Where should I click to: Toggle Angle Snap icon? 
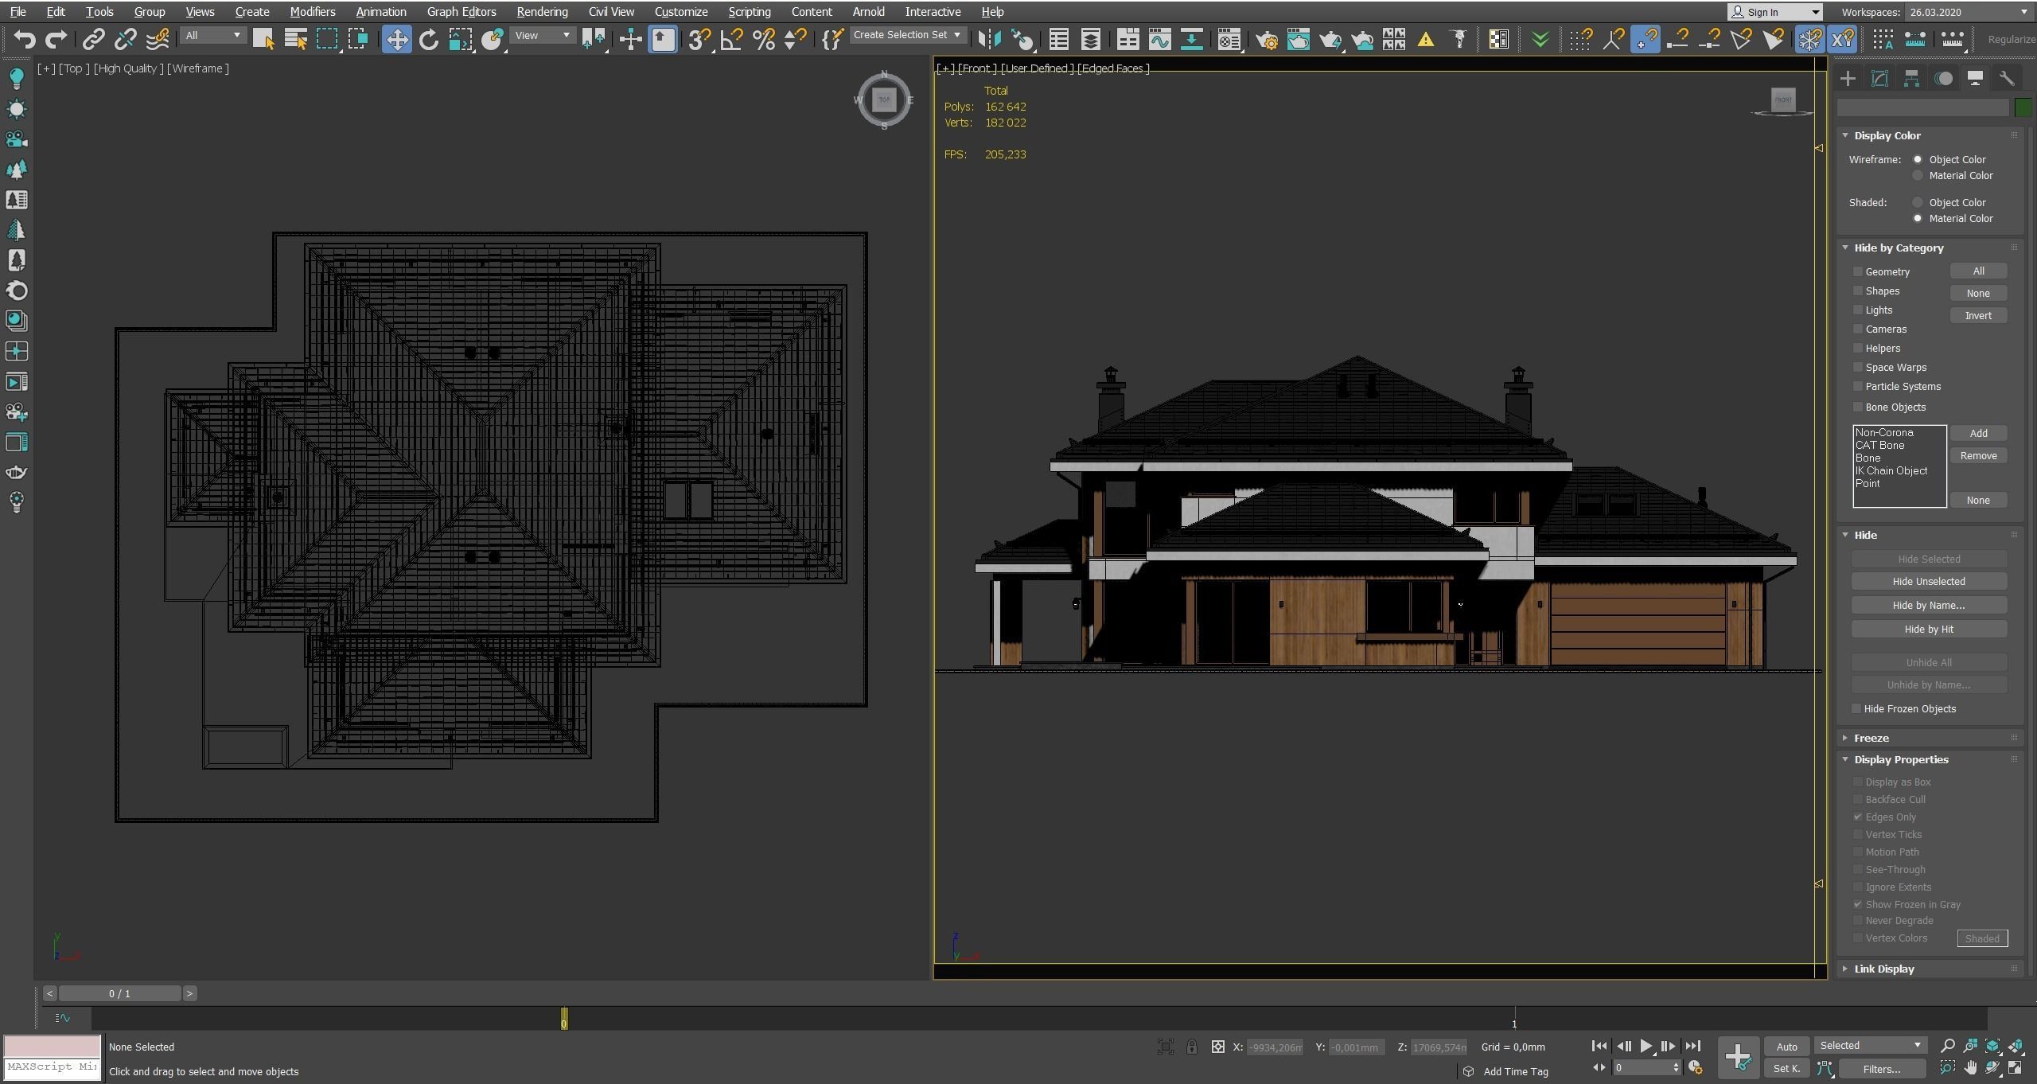point(731,39)
